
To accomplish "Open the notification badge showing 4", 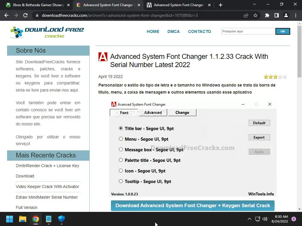I will point(294,219).
